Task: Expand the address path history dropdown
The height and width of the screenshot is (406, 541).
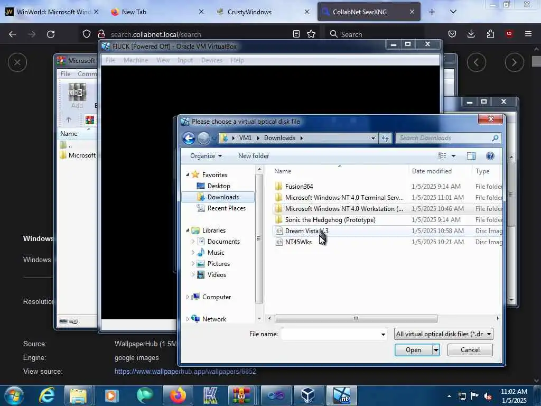Action: point(373,138)
